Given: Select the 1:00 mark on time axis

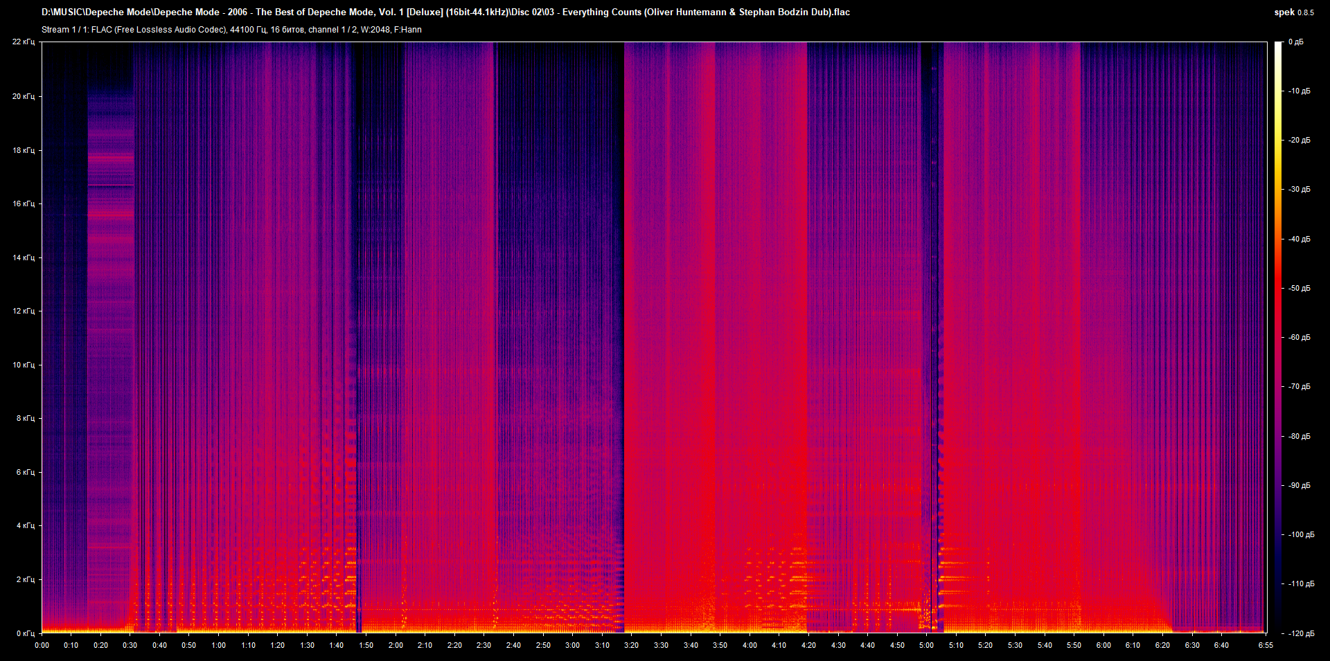Looking at the screenshot, I should [218, 645].
